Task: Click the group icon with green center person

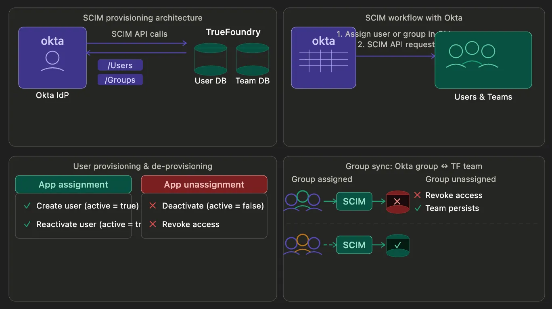Action: tap(303, 201)
